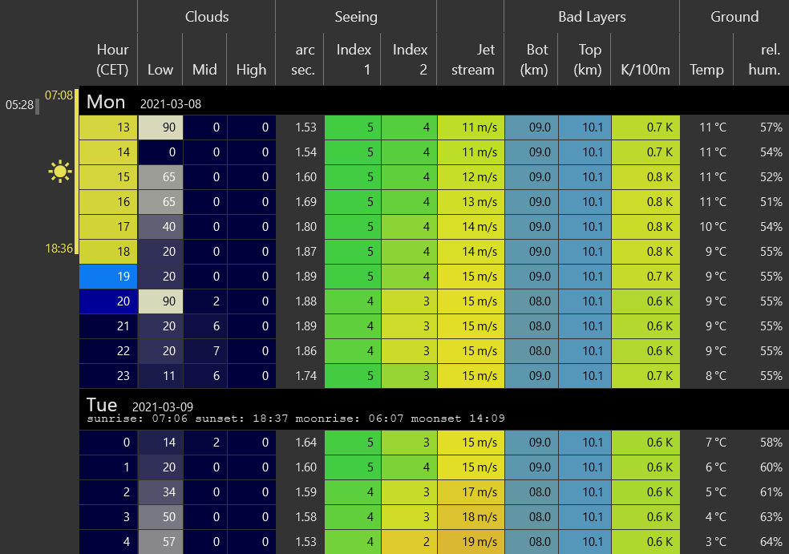Screen dimensions: 789x554
Task: Click the Index 1 column header
Action: click(x=354, y=59)
